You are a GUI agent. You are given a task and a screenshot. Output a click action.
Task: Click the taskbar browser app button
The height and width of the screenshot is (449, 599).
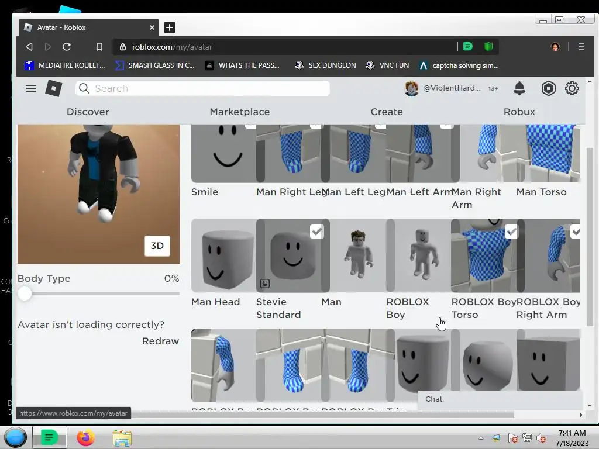[x=49, y=437]
